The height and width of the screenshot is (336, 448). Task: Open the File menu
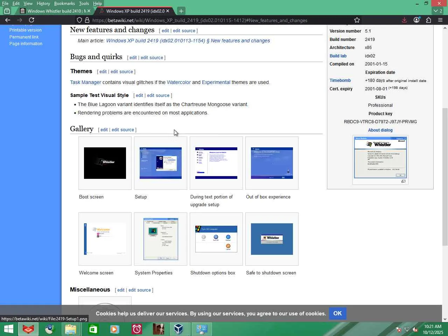coord(5,3)
